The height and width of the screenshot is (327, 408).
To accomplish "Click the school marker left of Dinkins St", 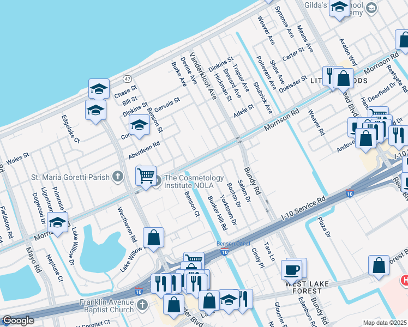I will (95, 111).
